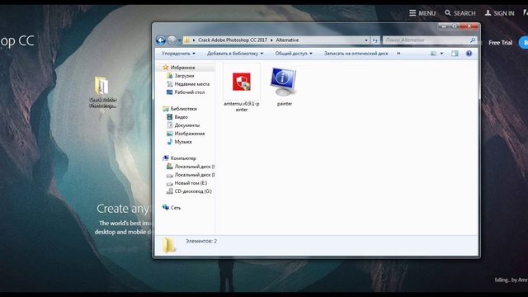Open Explorer help question mark icon
Screen dimensions: 528x297
point(469,54)
